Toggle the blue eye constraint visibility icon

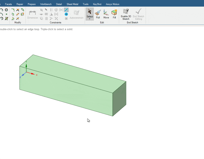(x=66, y=14)
